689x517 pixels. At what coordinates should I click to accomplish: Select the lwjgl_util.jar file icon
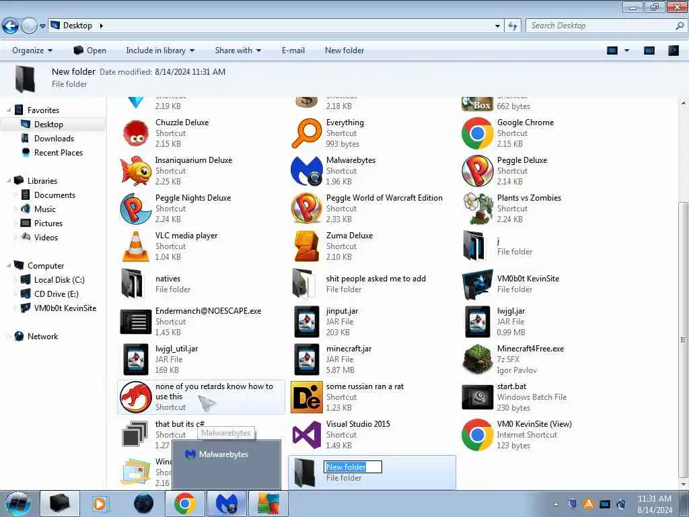pyautogui.click(x=136, y=359)
